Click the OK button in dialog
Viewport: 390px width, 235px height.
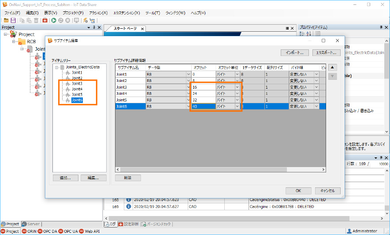tap(298, 191)
